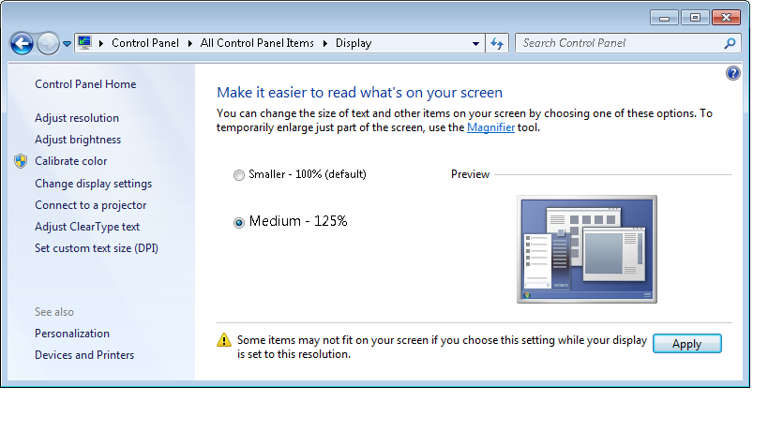Click the shield icon beside Calibrate color
This screenshot has width=768, height=431.
[21, 161]
